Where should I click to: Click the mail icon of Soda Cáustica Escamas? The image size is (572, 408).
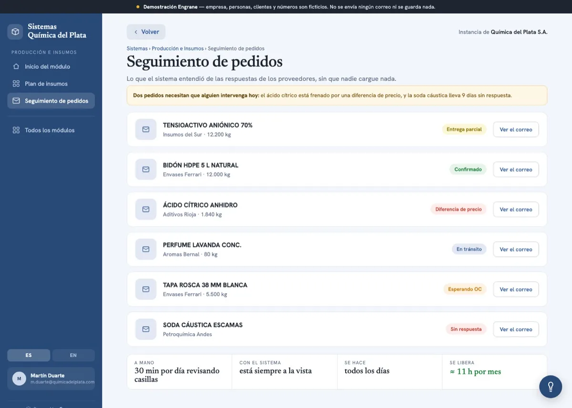(146, 329)
